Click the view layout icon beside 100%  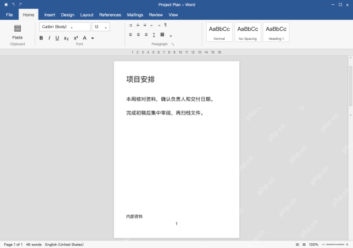304,245
